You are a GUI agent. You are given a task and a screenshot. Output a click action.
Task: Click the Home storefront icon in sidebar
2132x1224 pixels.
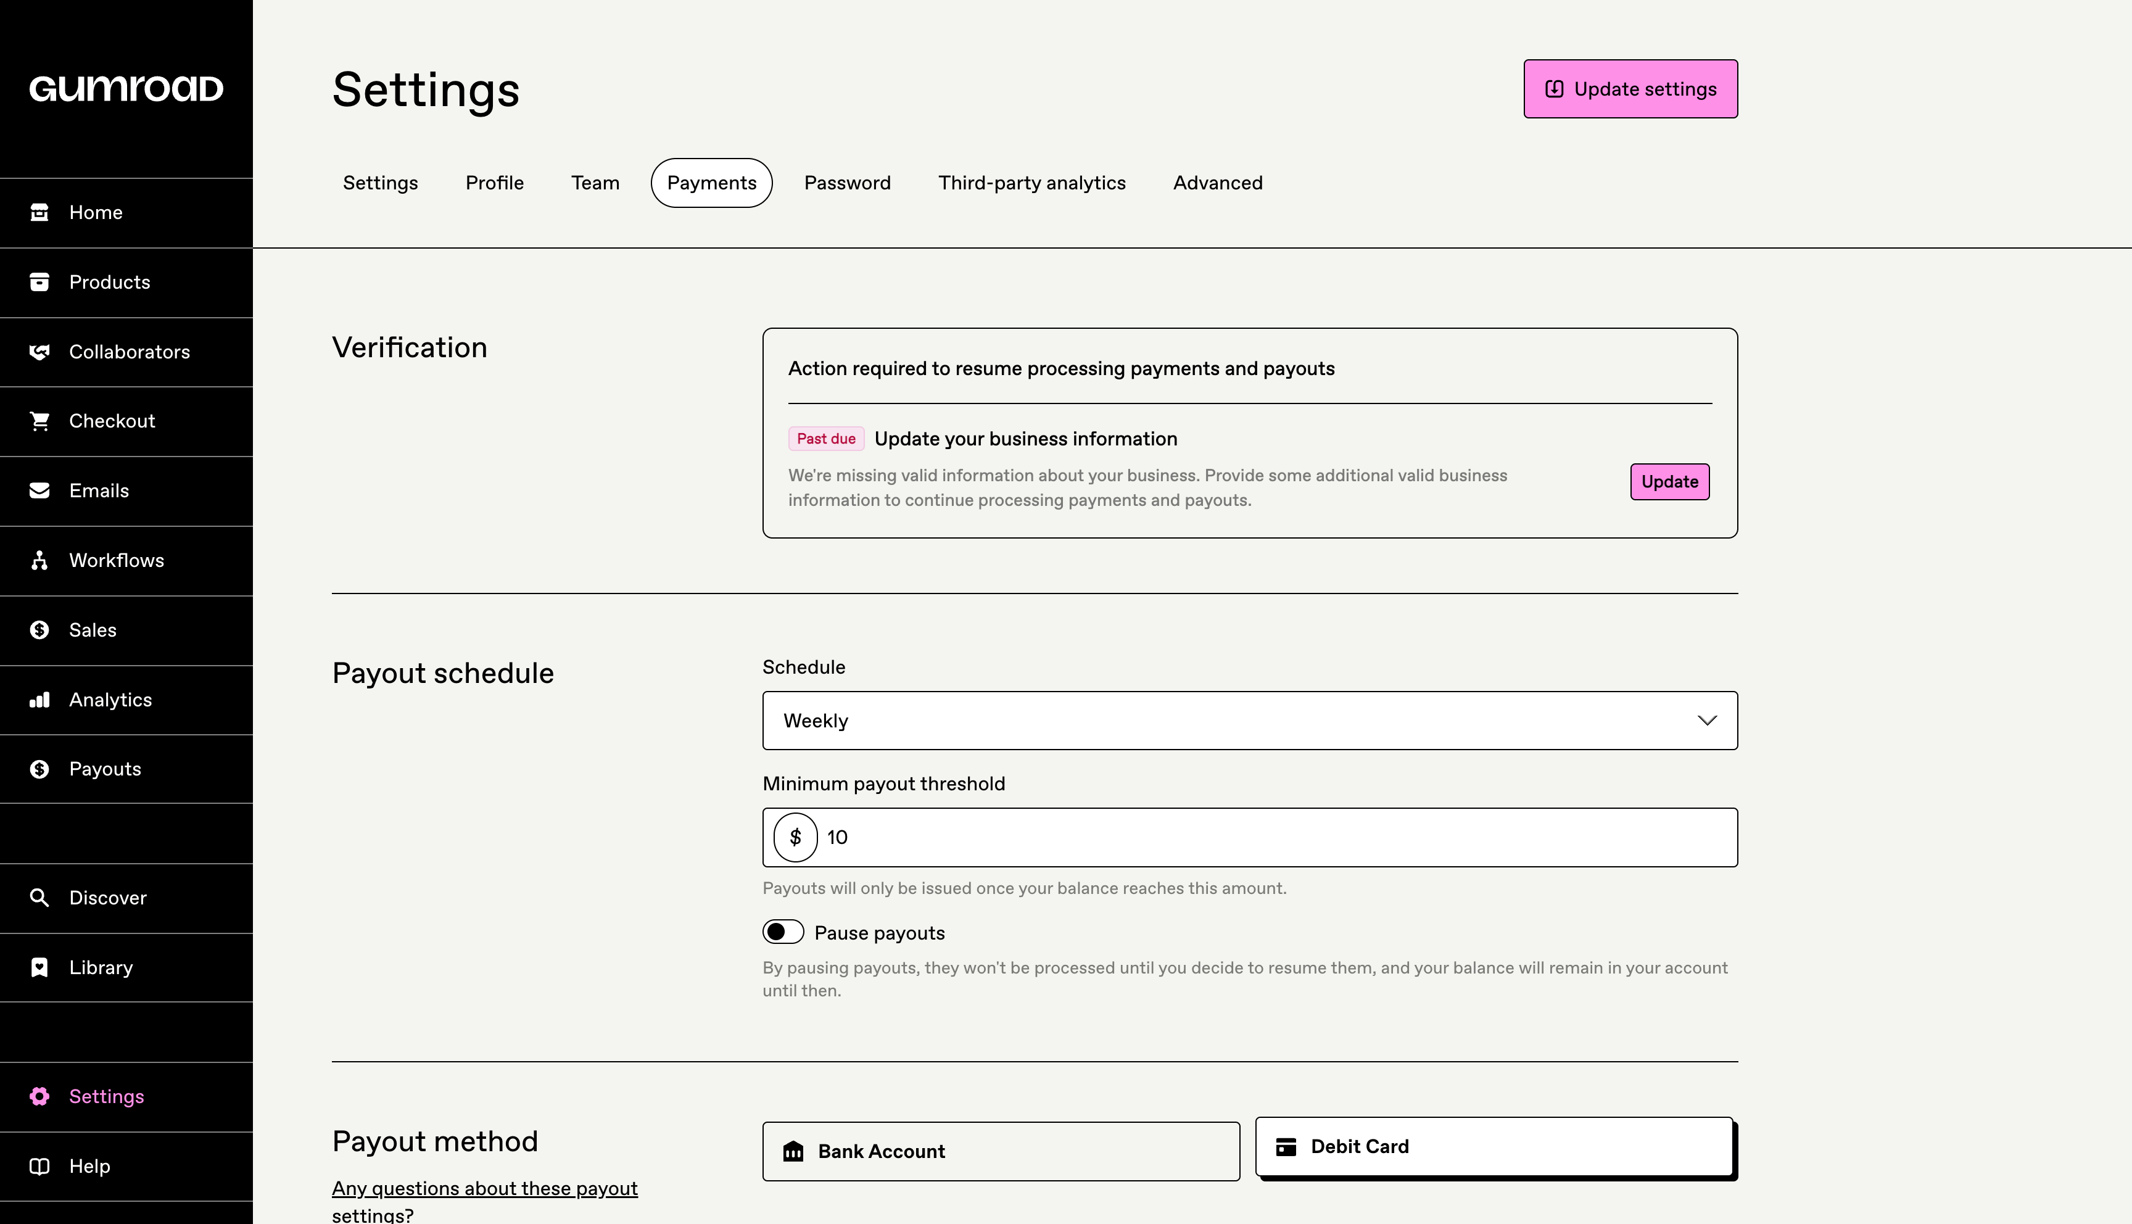pyautogui.click(x=39, y=213)
